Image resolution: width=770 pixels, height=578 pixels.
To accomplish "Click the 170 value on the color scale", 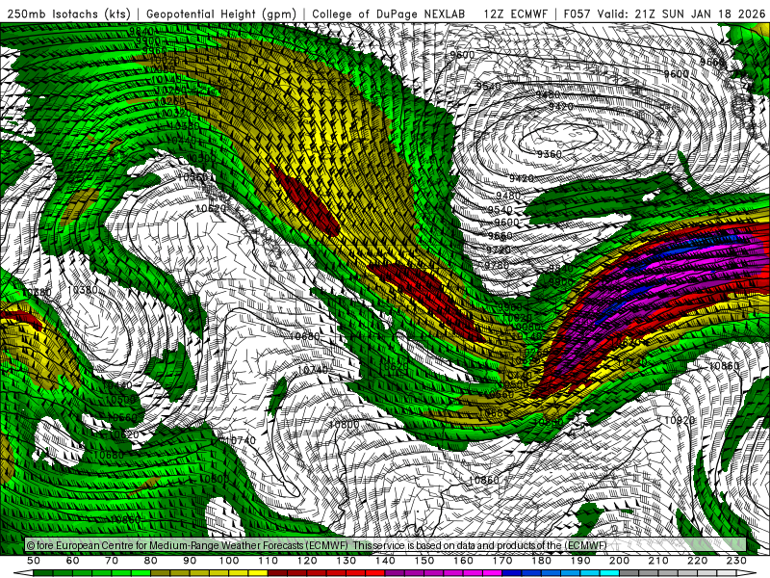I will 501,560.
